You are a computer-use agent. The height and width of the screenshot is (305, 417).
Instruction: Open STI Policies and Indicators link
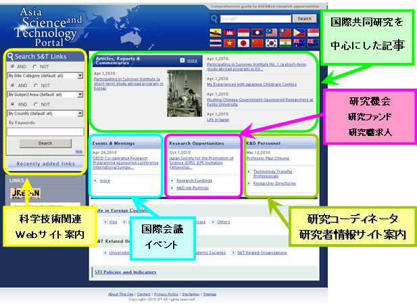pos(125,272)
